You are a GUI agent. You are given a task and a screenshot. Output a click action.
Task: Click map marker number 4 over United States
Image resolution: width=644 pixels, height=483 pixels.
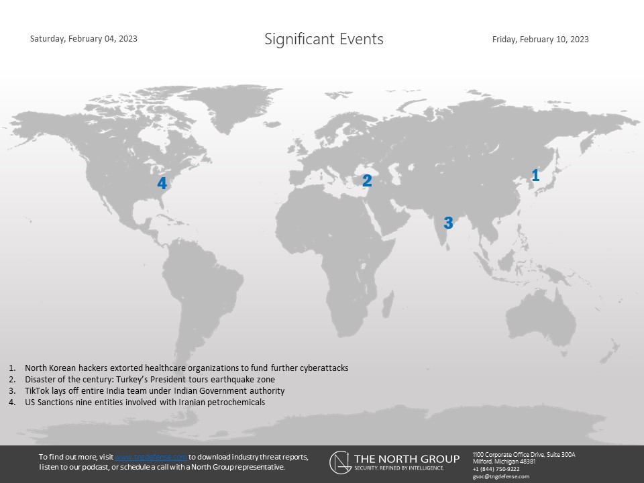pyautogui.click(x=162, y=183)
